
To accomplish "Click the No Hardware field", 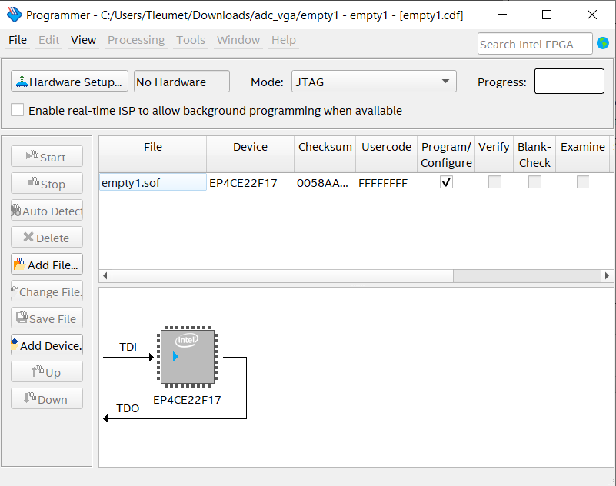I will point(181,82).
